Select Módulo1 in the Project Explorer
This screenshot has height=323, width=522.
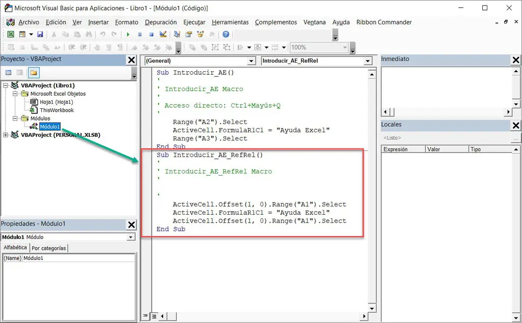point(49,127)
